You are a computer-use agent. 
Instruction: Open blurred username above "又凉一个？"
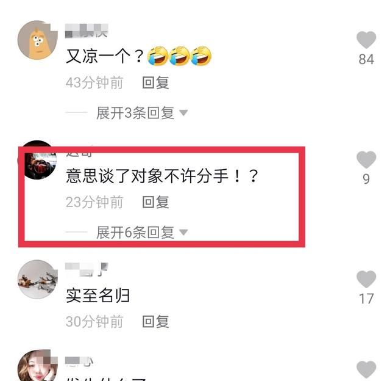pos(87,31)
